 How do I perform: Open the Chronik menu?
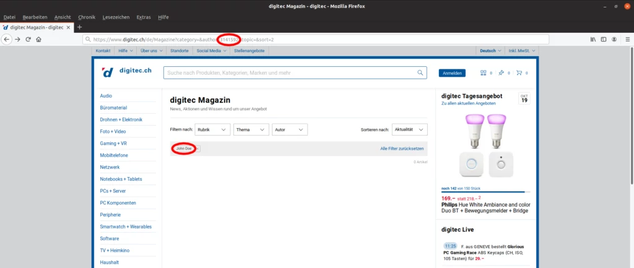[87, 17]
